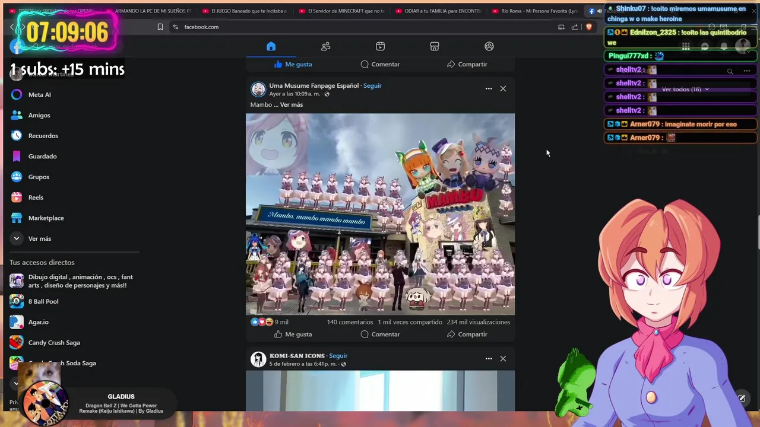Viewport: 760px width, 427px height.
Task: Switch to ODIAR a tu FAMILIA tab
Action: (x=439, y=11)
